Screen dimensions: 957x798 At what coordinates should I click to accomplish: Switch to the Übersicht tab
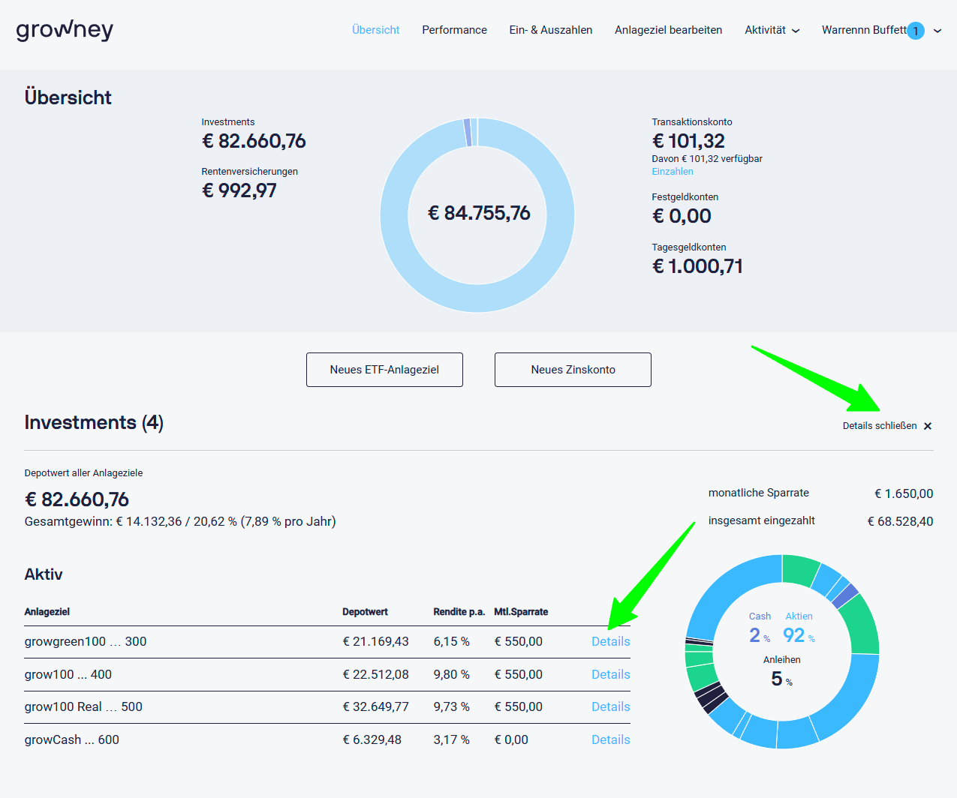[375, 30]
